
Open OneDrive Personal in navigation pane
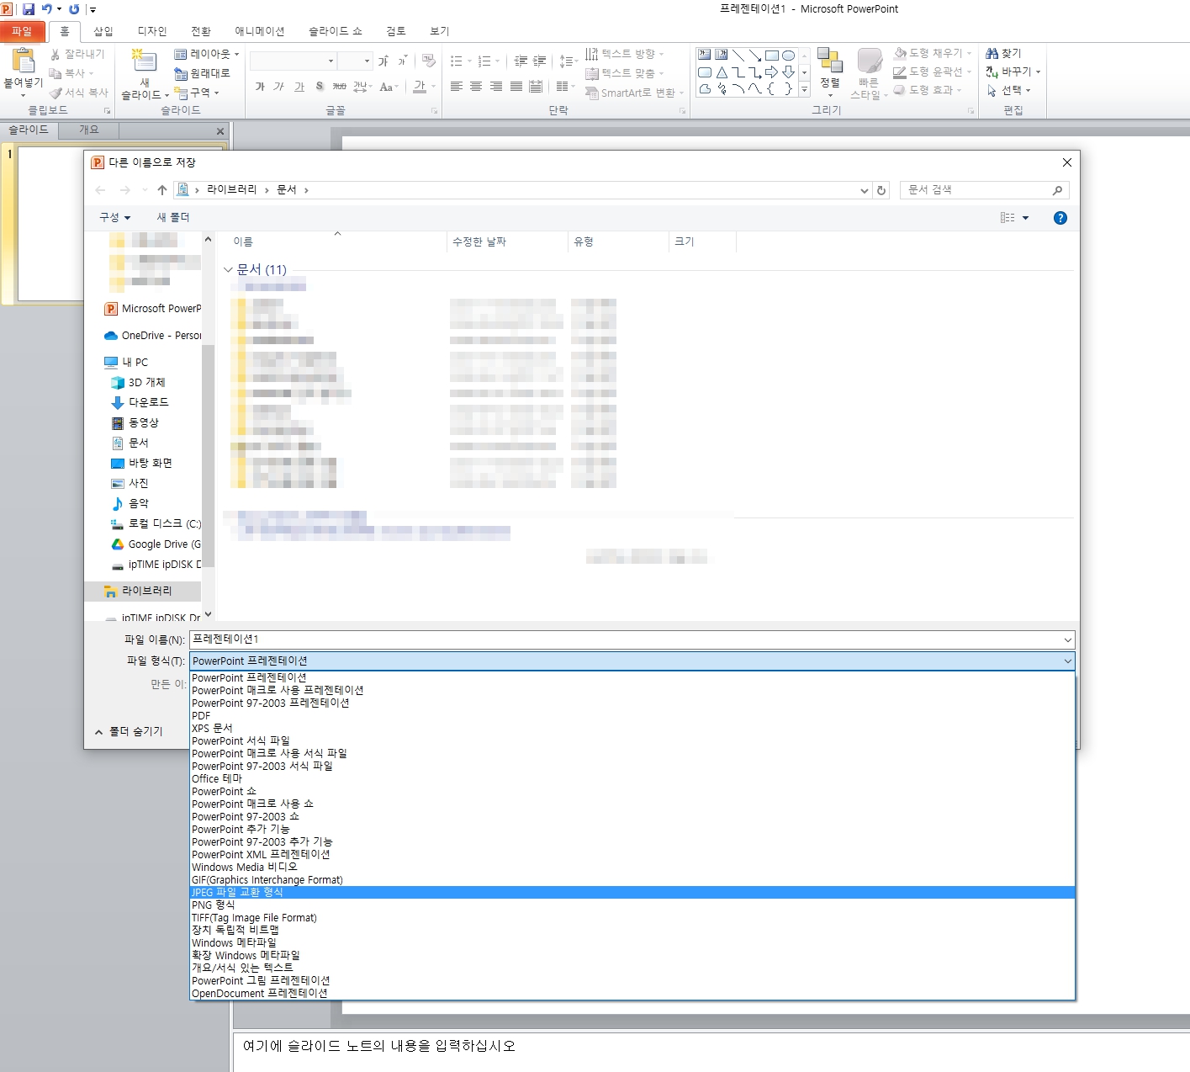click(153, 335)
